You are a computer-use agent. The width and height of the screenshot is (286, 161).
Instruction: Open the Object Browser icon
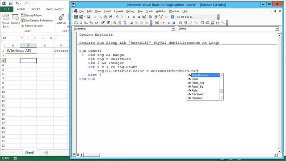161,17
